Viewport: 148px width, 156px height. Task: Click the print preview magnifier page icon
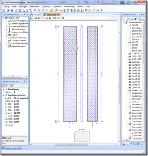(23, 11)
